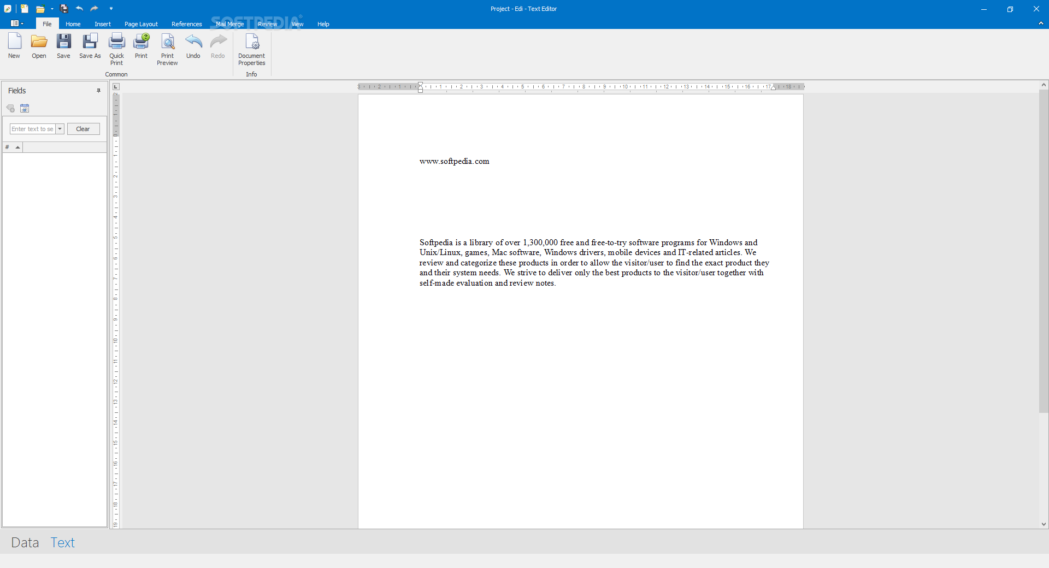Click the Fields panel title
The height and width of the screenshot is (568, 1049).
coord(17,91)
